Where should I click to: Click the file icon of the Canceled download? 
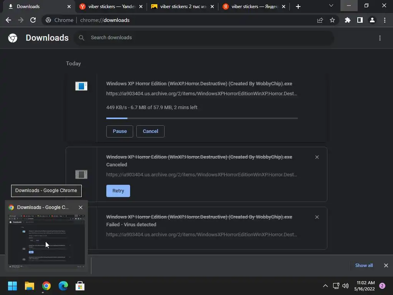pos(81,174)
